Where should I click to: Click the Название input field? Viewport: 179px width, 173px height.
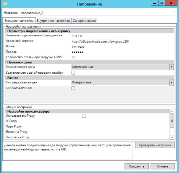tap(97, 13)
